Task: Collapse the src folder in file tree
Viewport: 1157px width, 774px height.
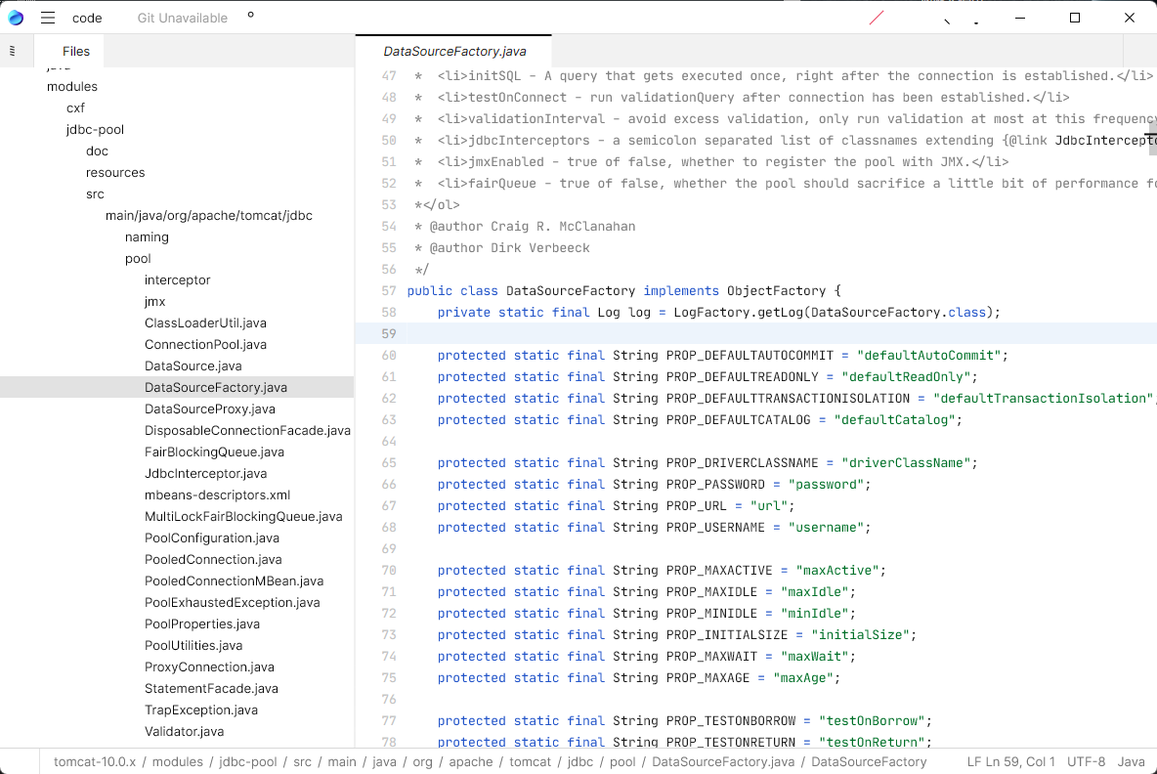Action: (95, 193)
